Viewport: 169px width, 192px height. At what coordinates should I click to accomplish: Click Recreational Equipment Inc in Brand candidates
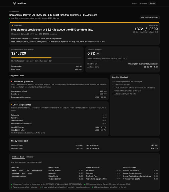[x=96, y=179]
